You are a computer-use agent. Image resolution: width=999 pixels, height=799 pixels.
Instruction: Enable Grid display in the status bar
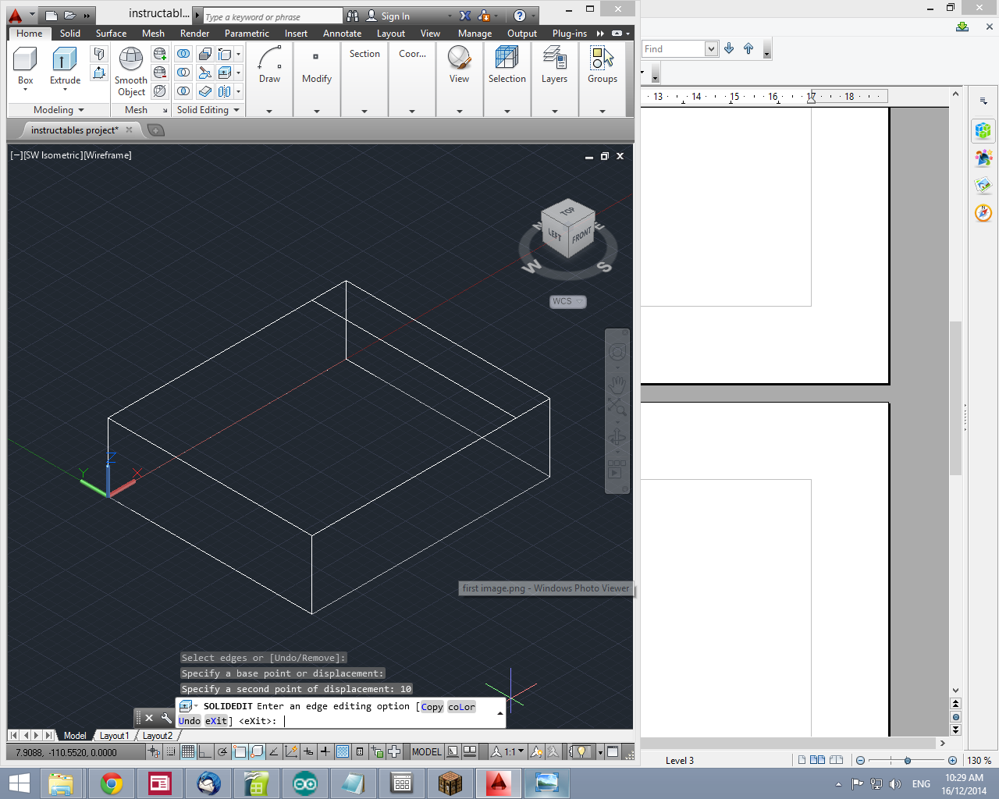[x=187, y=751]
